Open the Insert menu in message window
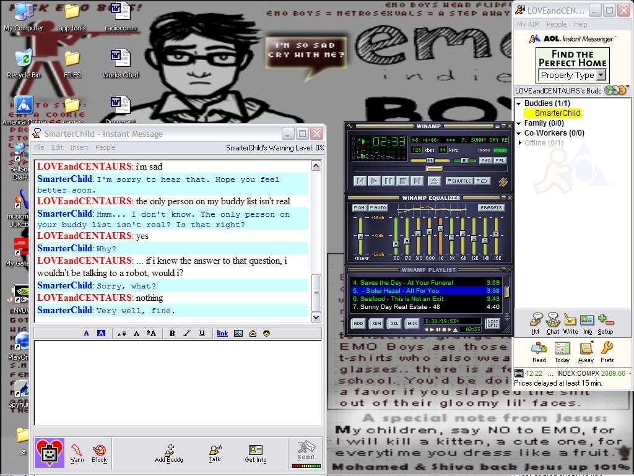Viewport: 634px width, 476px height. coord(79,147)
